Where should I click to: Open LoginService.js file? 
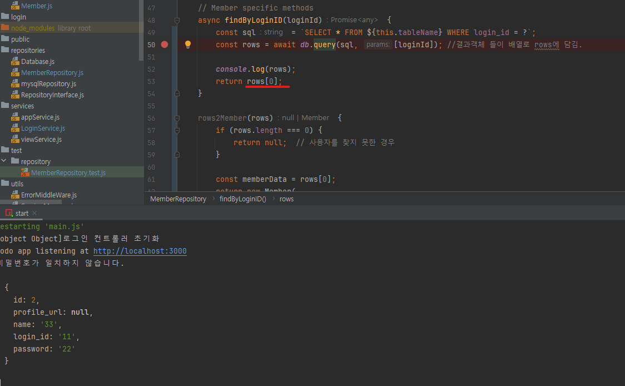[43, 128]
